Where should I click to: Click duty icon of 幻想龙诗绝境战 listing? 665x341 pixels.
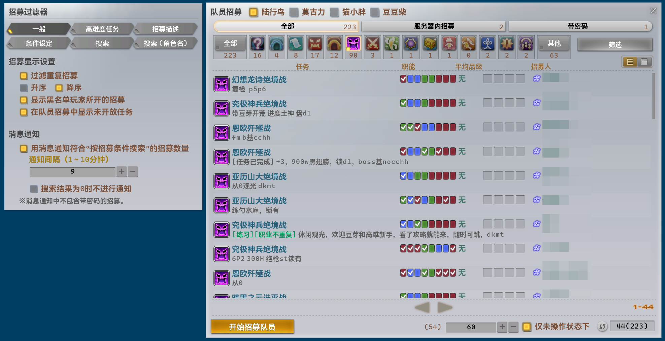[x=222, y=84]
